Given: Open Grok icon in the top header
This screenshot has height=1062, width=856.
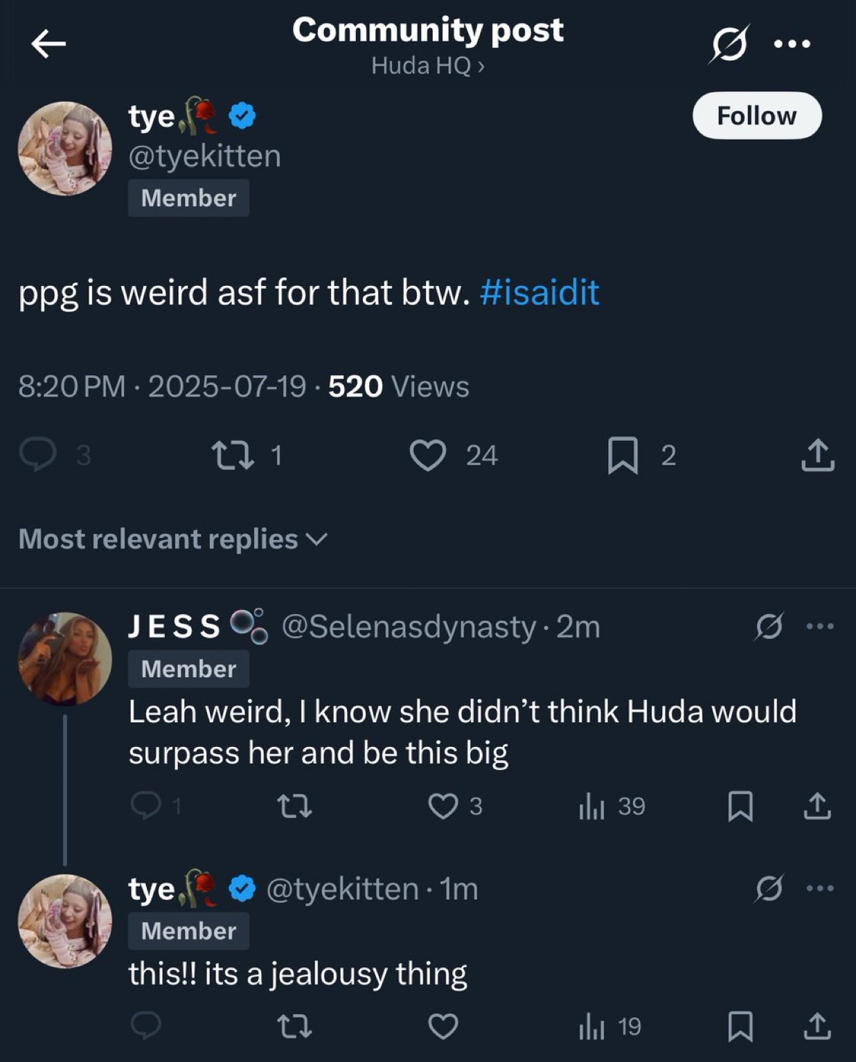Looking at the screenshot, I should [x=730, y=44].
